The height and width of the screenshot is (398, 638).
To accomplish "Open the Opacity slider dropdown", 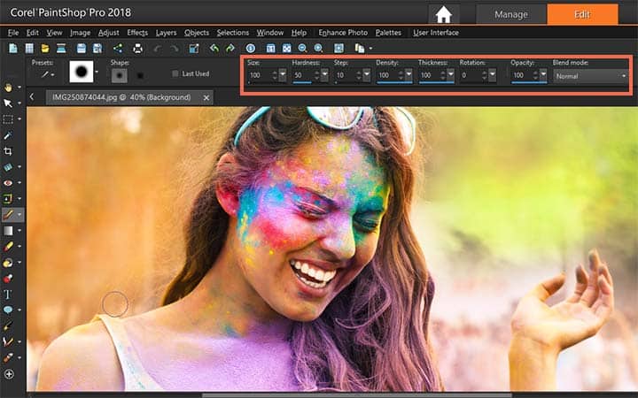I will tap(543, 74).
